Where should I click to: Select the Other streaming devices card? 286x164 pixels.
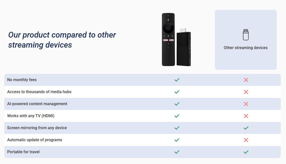pyautogui.click(x=246, y=40)
